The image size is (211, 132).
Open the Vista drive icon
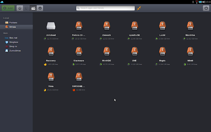click(50, 77)
